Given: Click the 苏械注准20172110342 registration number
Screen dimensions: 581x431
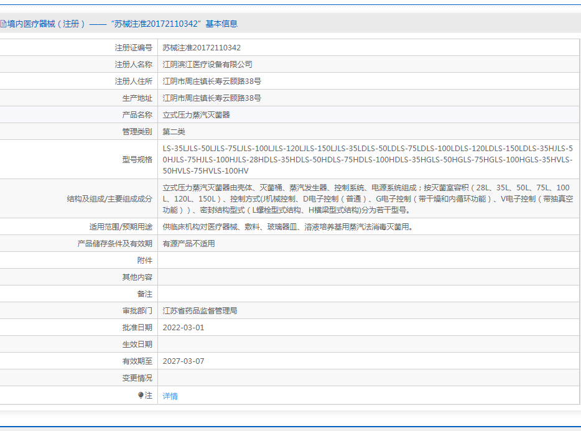Looking at the screenshot, I should coord(201,47).
